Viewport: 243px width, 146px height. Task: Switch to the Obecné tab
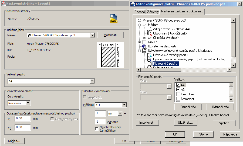pyautogui.click(x=140, y=12)
